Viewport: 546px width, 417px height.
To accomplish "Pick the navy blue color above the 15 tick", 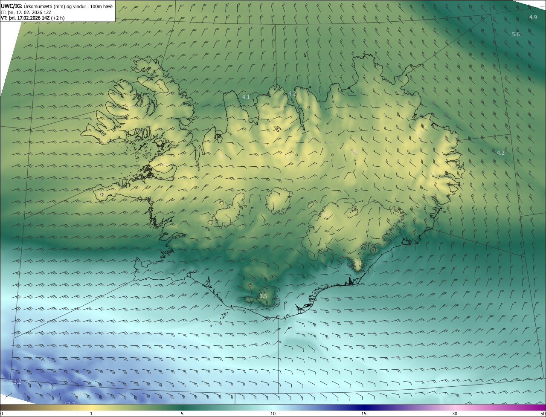I will [x=364, y=407].
